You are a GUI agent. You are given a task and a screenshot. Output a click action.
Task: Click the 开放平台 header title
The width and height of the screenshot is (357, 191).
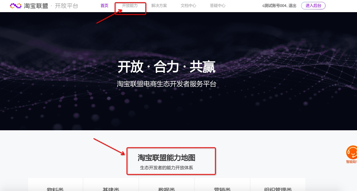tap(66, 6)
